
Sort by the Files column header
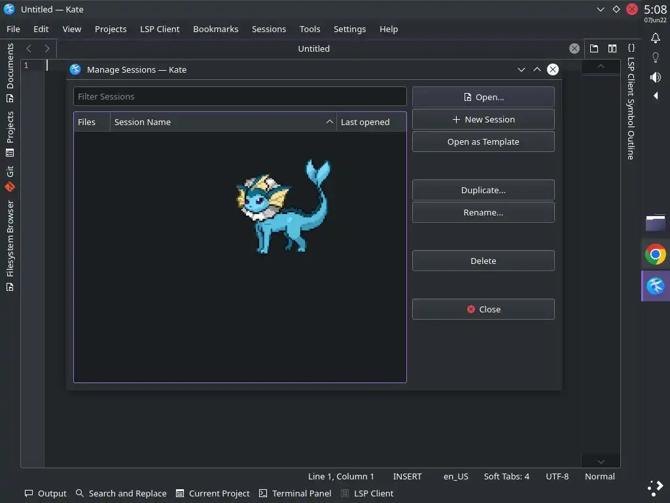click(x=92, y=122)
